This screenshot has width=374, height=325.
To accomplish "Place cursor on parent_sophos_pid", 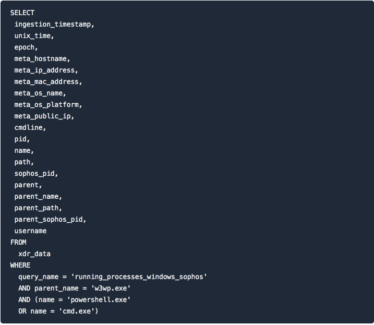I will click(x=50, y=220).
